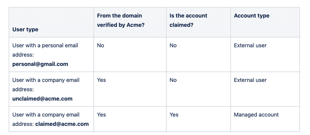Click 'User with a personal email' label
The height and width of the screenshot is (135, 310).
coord(45,46)
